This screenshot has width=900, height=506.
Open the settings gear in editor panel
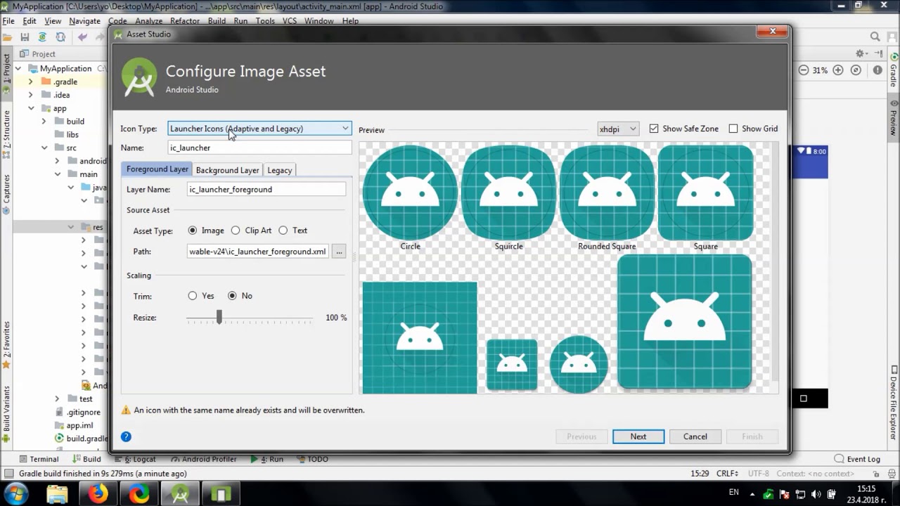(x=860, y=53)
